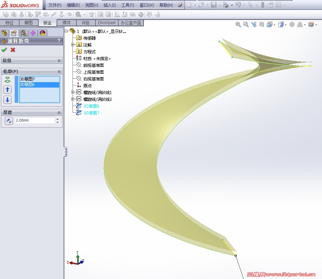Open the 帮助(H) menu
Screen dimensions: 322x279
(x=166, y=5)
